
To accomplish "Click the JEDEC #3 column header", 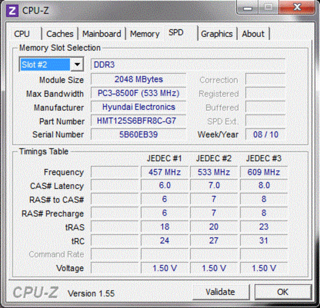I will coord(264,159).
